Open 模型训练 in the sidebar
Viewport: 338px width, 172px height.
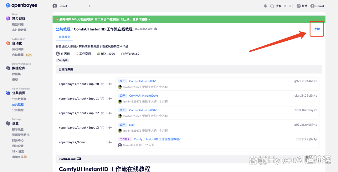pos(18,24)
